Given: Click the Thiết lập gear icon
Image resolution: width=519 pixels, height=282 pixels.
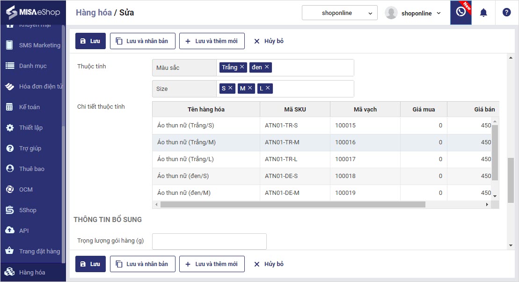Looking at the screenshot, I should (9, 128).
